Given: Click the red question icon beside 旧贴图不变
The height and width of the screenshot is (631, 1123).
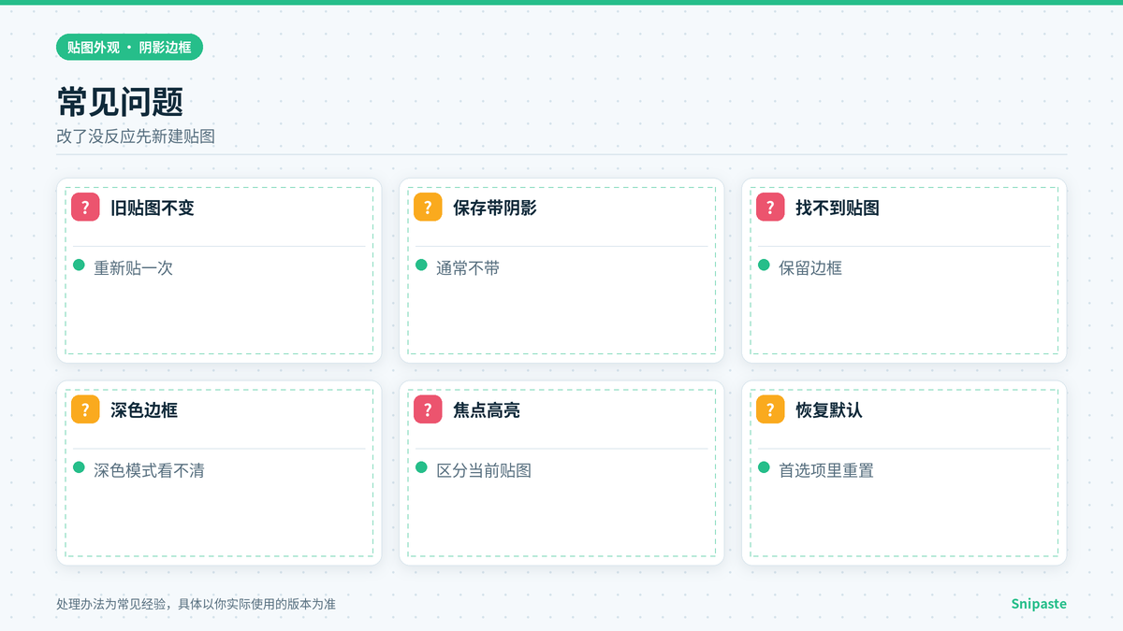Looking at the screenshot, I should [x=85, y=208].
